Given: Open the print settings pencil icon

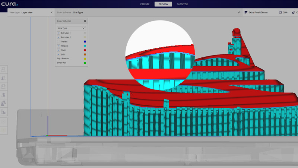Looking at the screenshot, I should (x=239, y=12).
